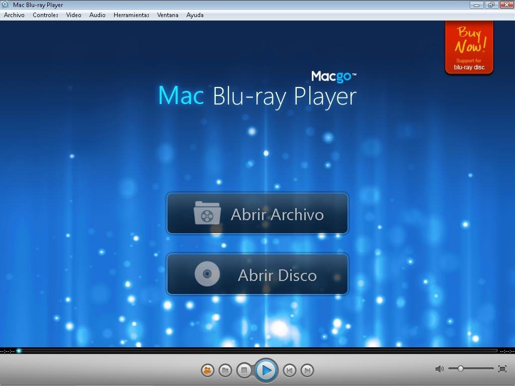Adjust the volume slider

pyautogui.click(x=471, y=368)
